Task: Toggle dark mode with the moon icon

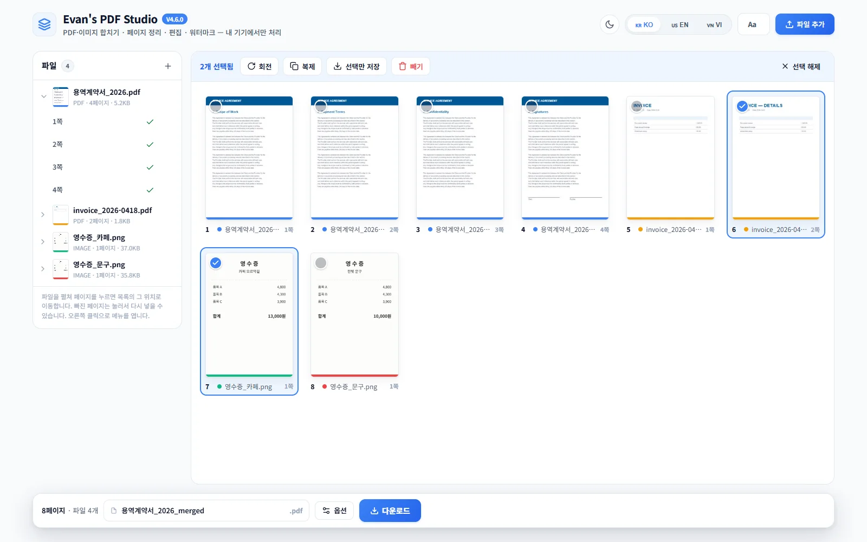Action: tap(610, 24)
